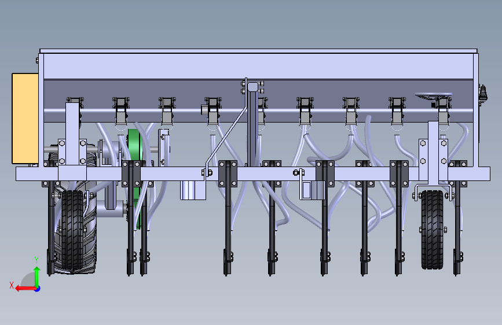This screenshot has width=502, height=325.
Task: Click the blue Z axis ball at triad origin
Action: pos(38,289)
